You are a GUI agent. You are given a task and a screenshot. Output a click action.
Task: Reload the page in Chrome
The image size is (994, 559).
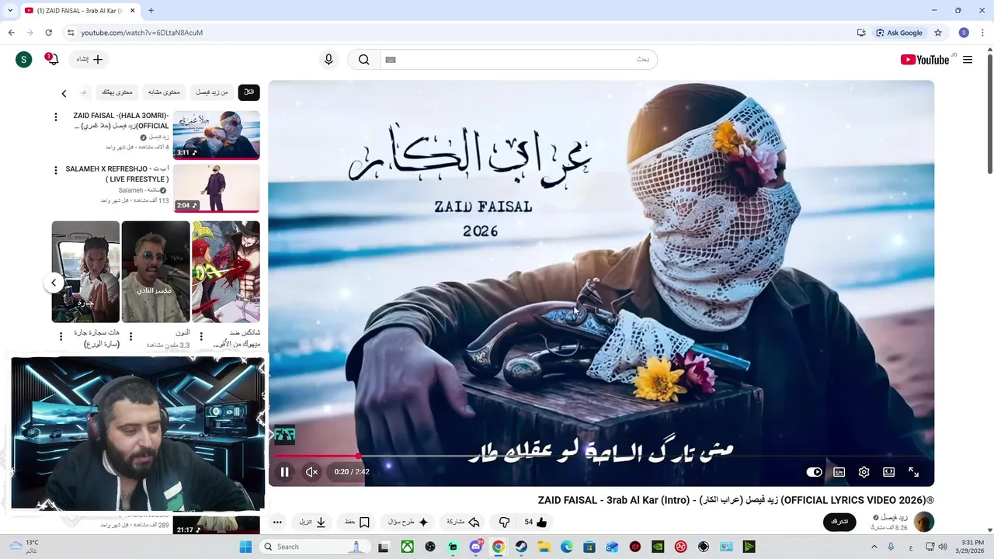pos(48,33)
